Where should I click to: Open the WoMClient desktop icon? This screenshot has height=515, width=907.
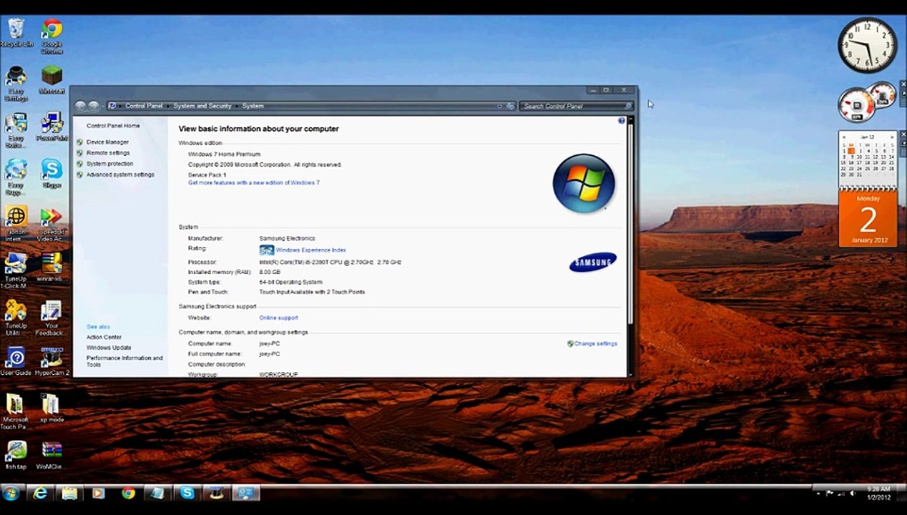tap(52, 455)
